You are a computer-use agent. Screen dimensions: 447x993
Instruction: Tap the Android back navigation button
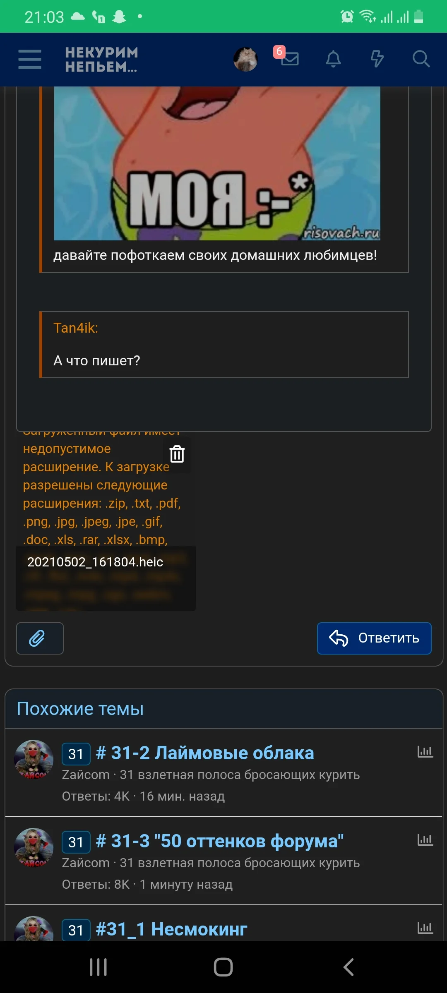click(x=348, y=967)
